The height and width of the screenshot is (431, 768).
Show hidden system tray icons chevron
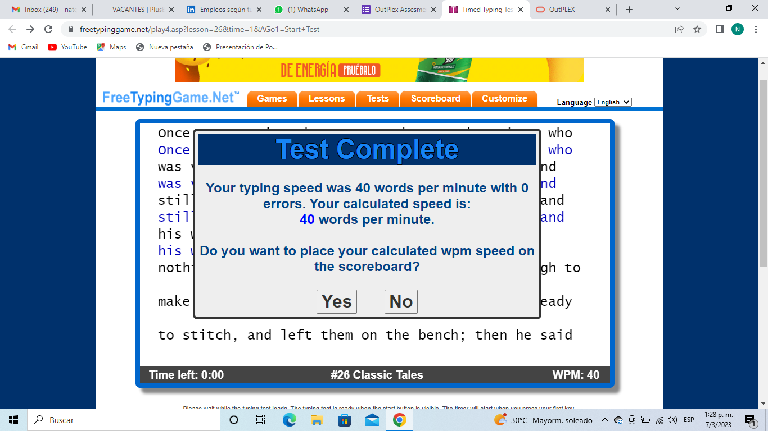605,420
